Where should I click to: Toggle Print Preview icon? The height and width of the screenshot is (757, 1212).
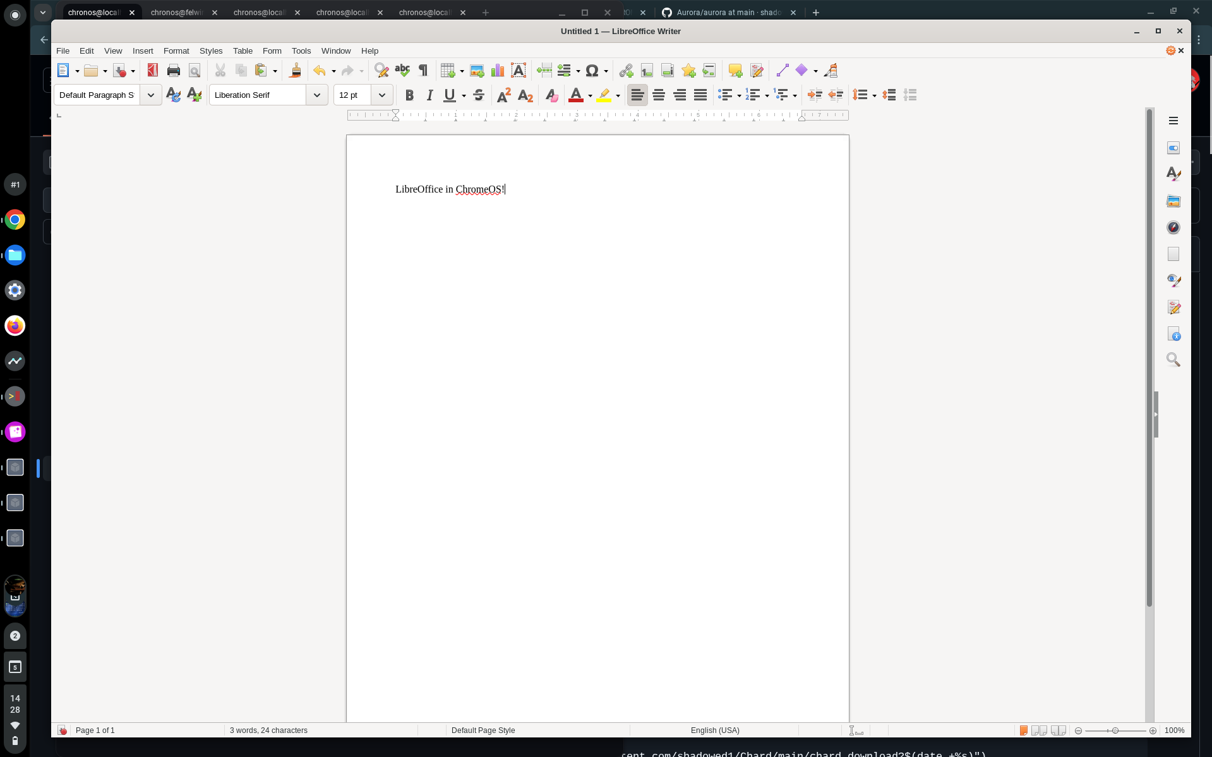coord(195,71)
